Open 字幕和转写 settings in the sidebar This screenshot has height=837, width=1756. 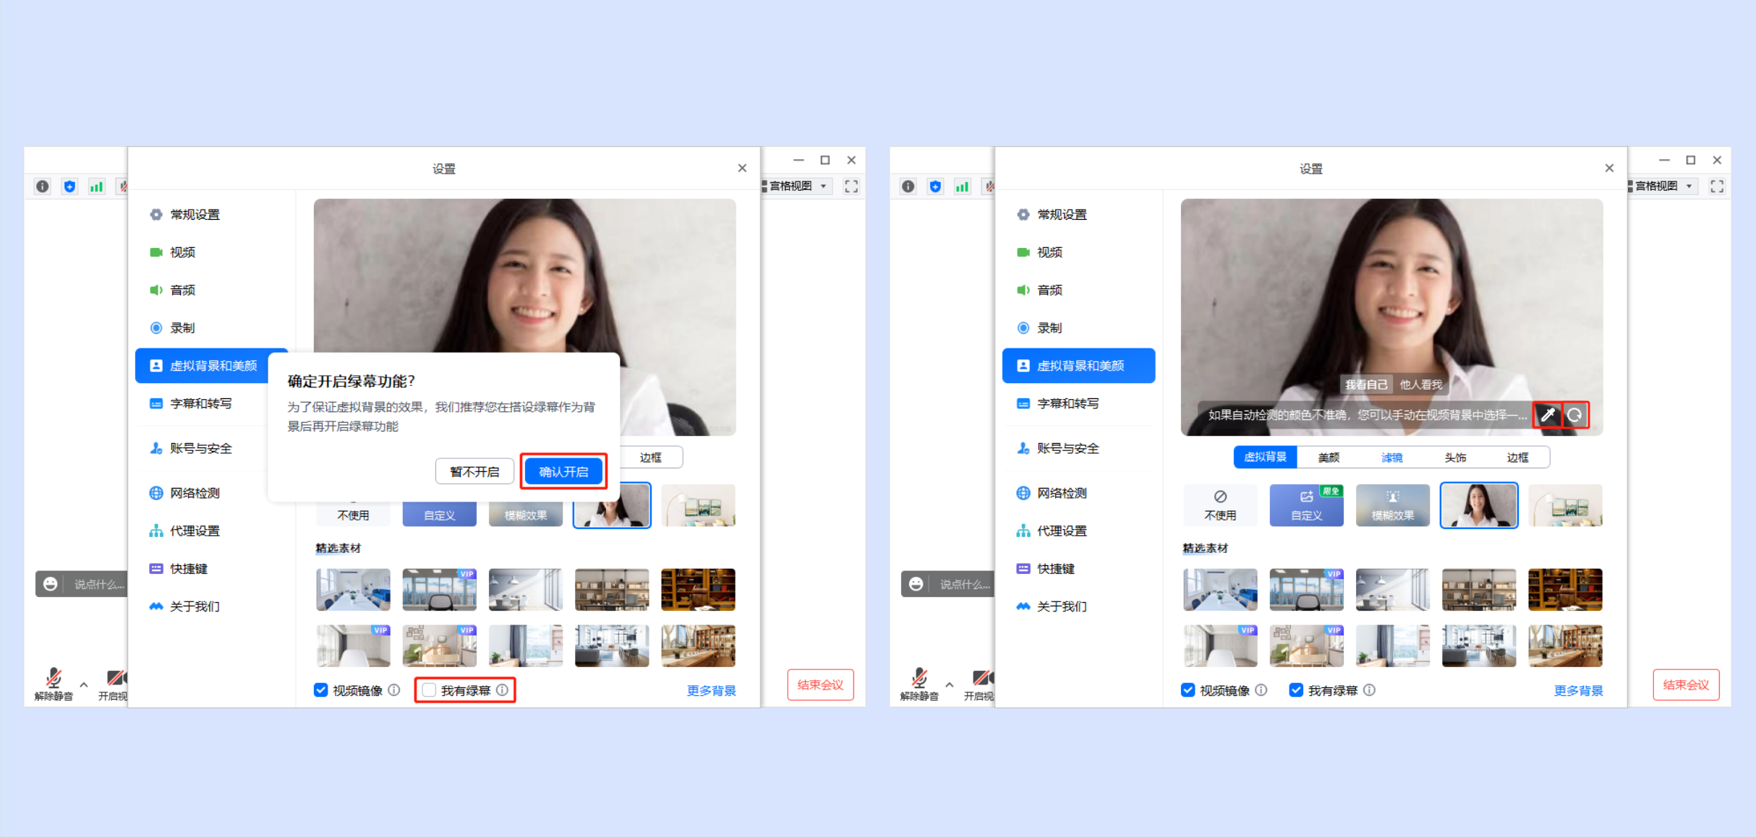199,403
